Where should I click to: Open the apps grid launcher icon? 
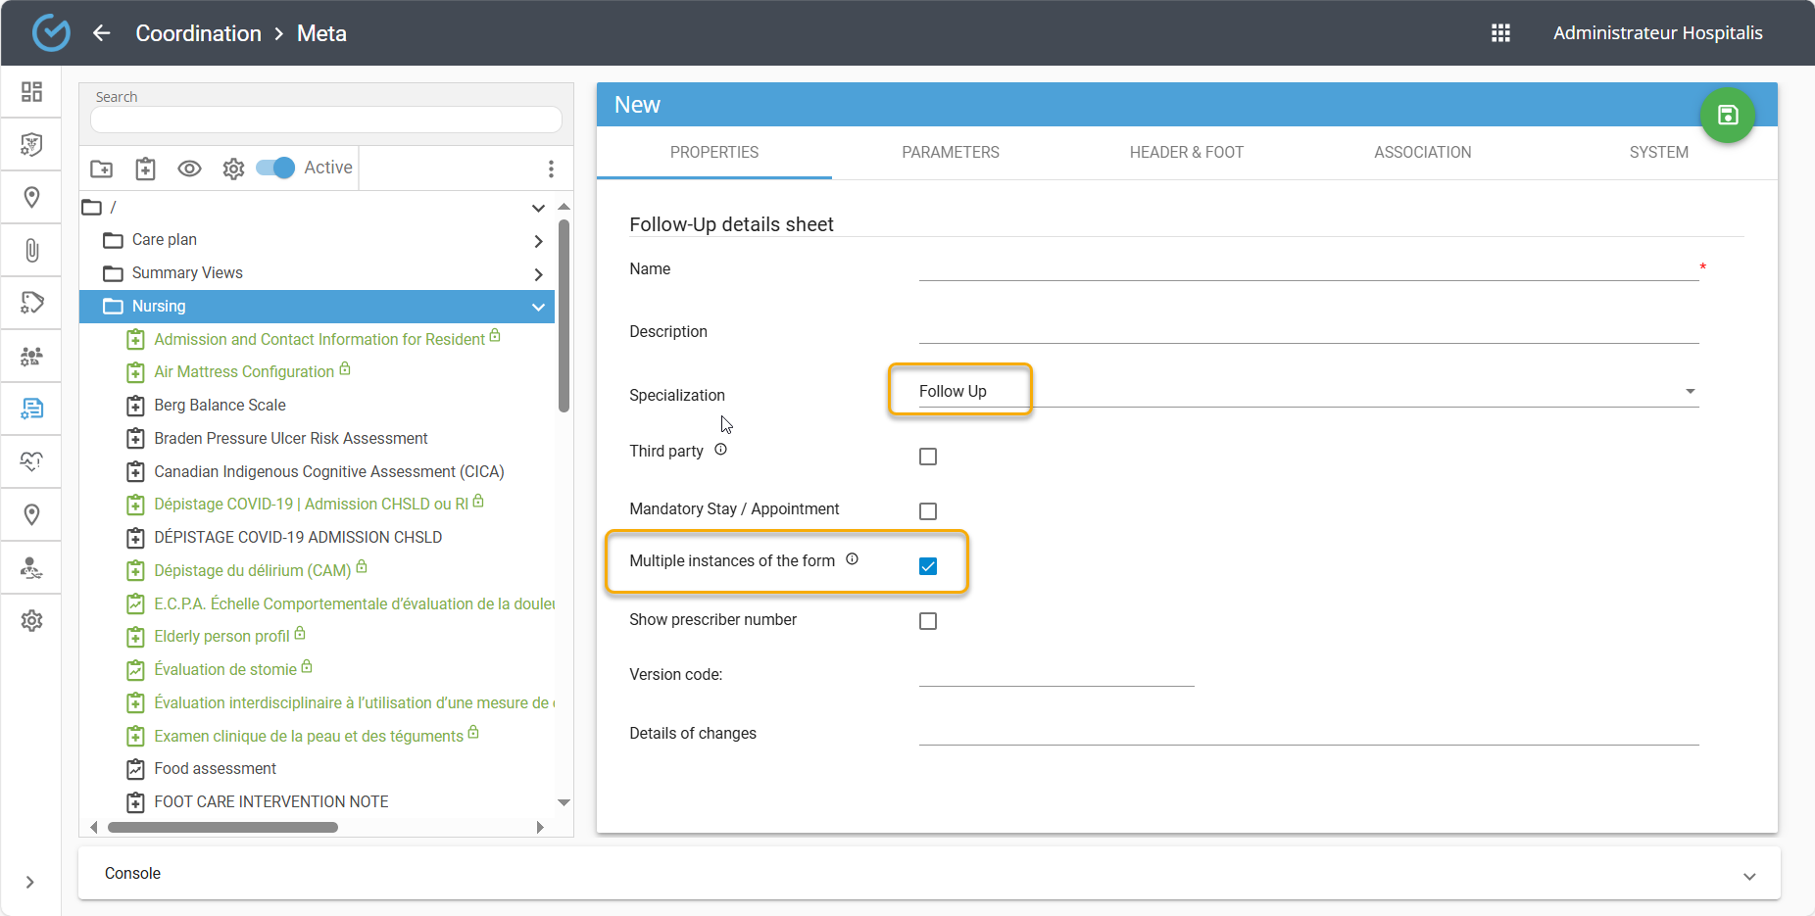[1500, 33]
